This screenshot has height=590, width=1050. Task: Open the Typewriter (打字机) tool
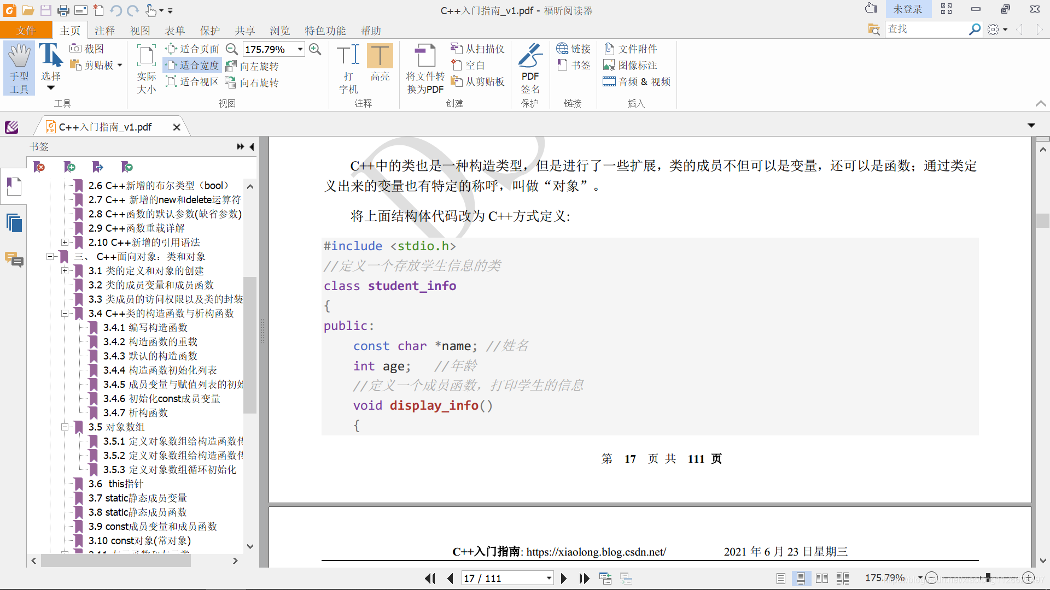[348, 68]
